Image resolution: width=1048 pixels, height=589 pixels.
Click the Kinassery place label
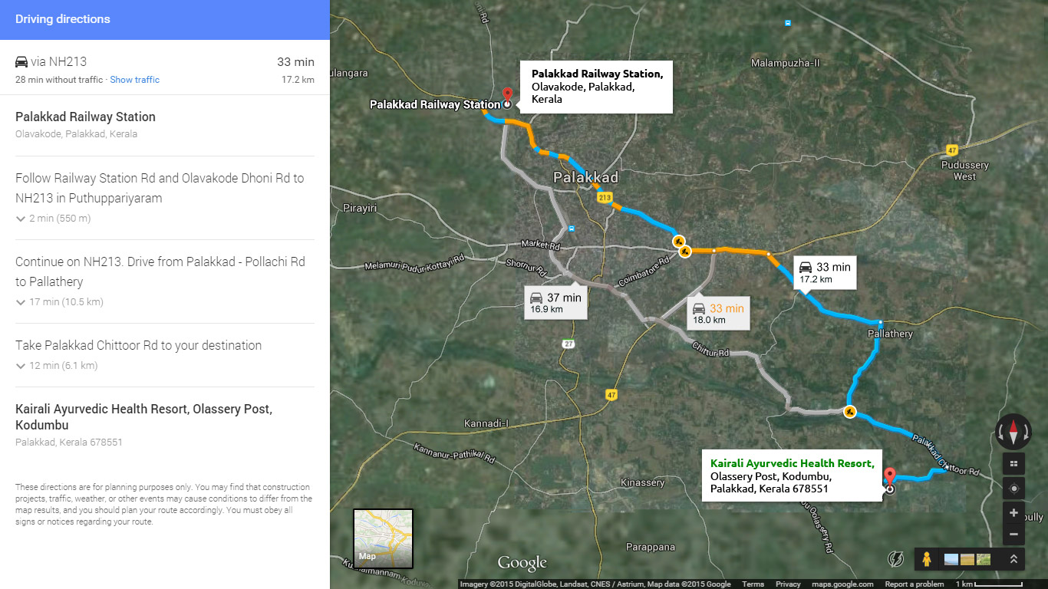643,482
